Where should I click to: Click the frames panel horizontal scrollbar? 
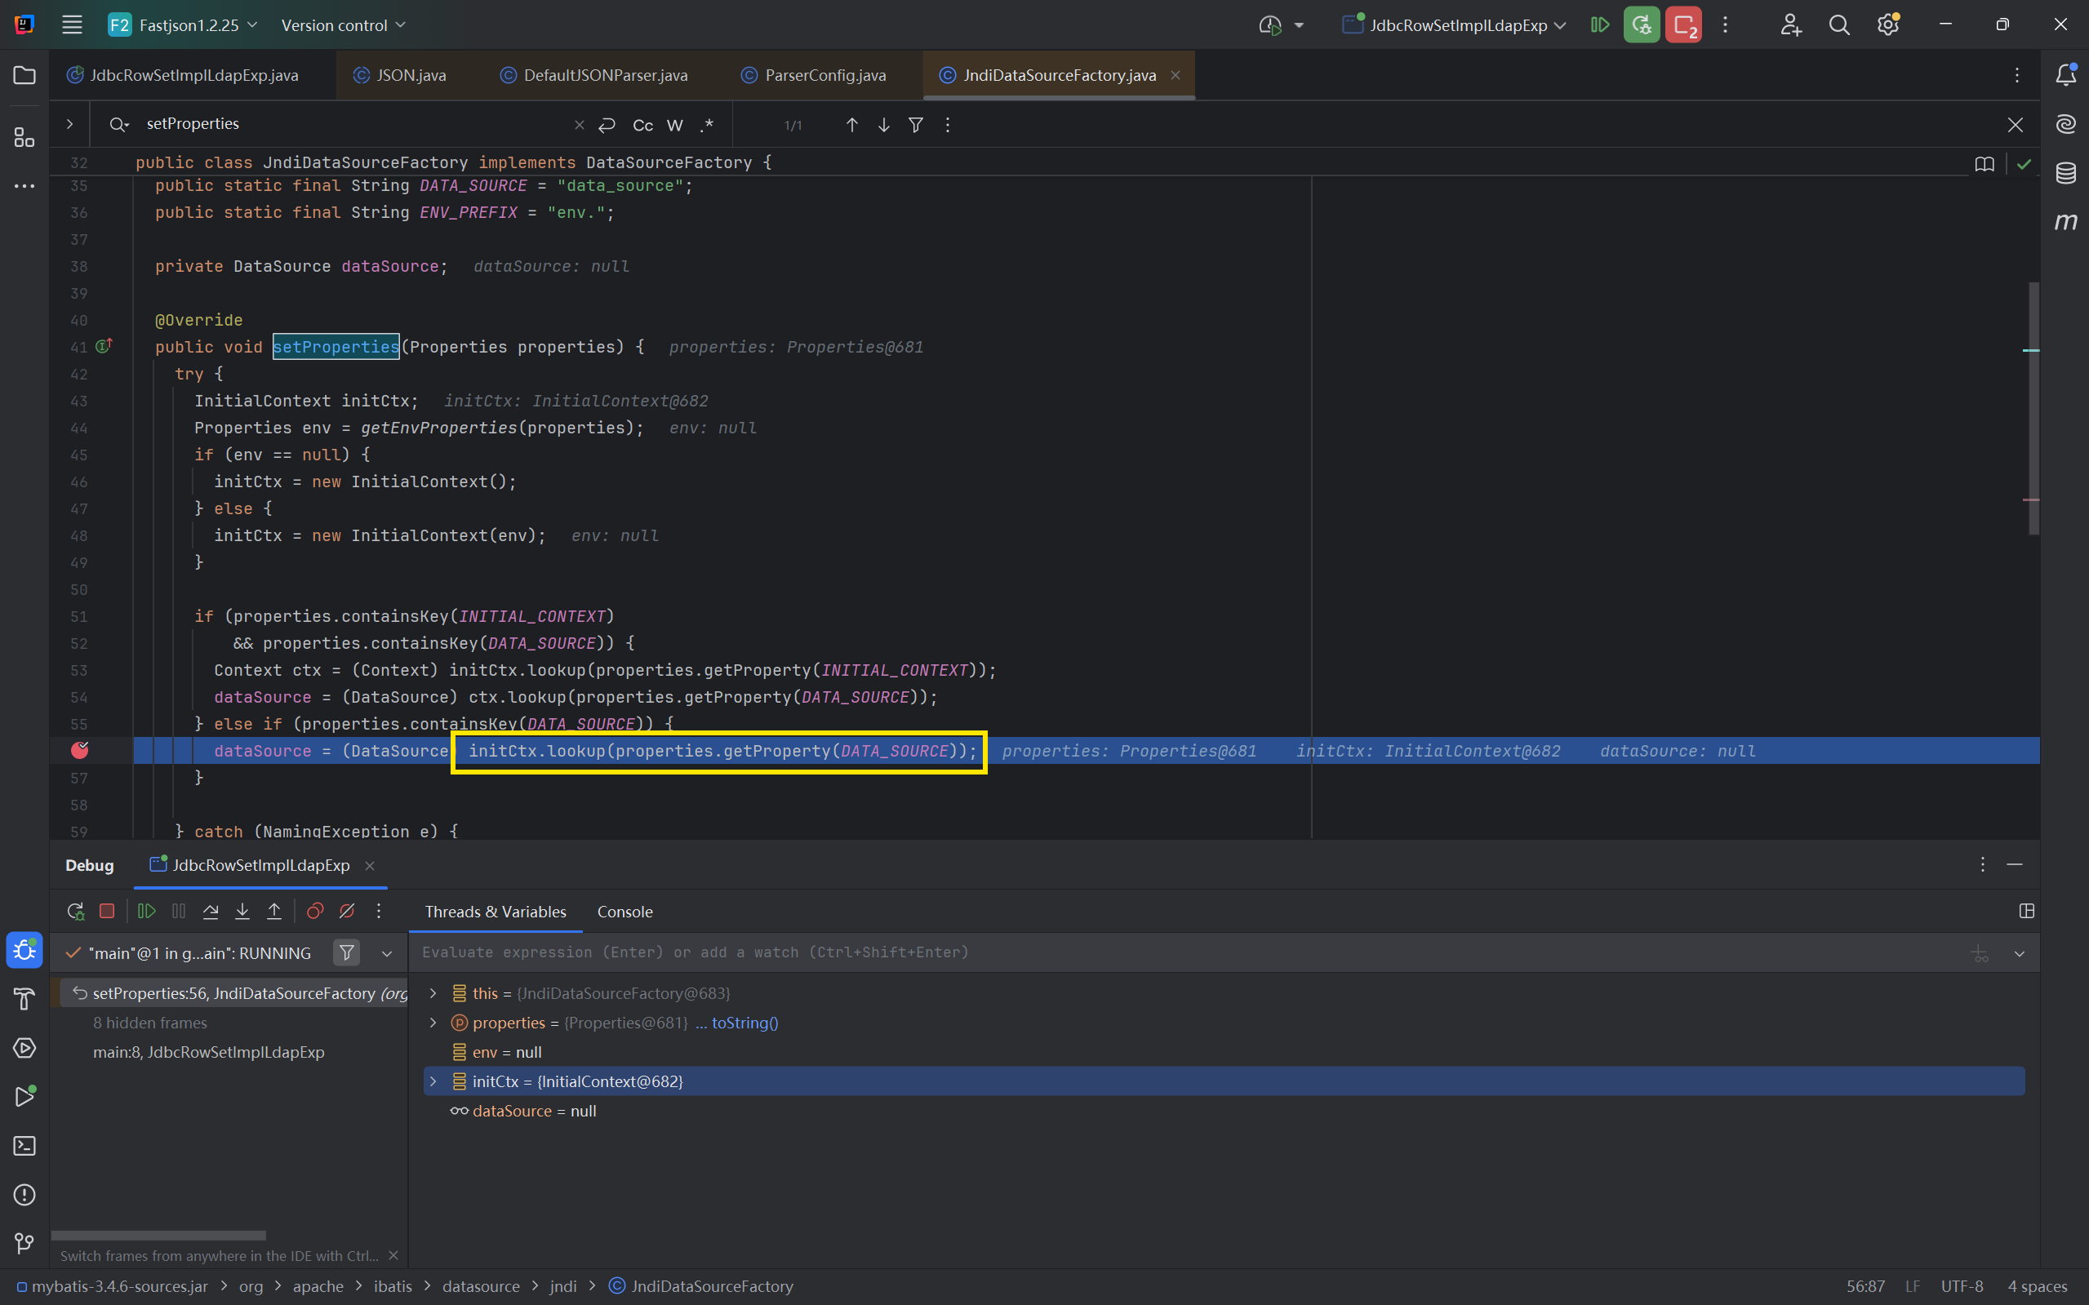[x=159, y=1235]
